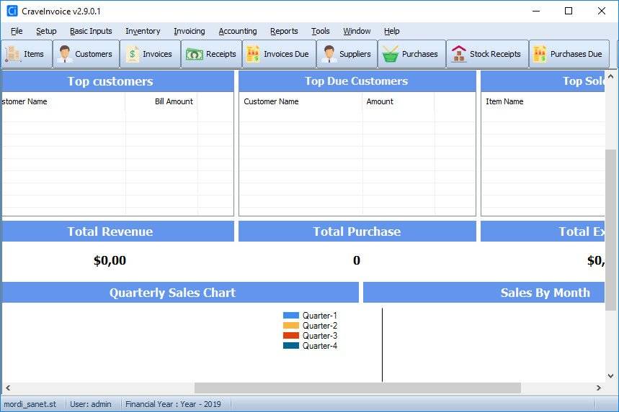Click the Top Due Customers panel header

coord(357,81)
